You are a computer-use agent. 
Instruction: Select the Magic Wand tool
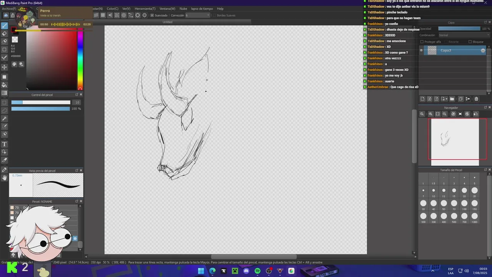click(5, 118)
